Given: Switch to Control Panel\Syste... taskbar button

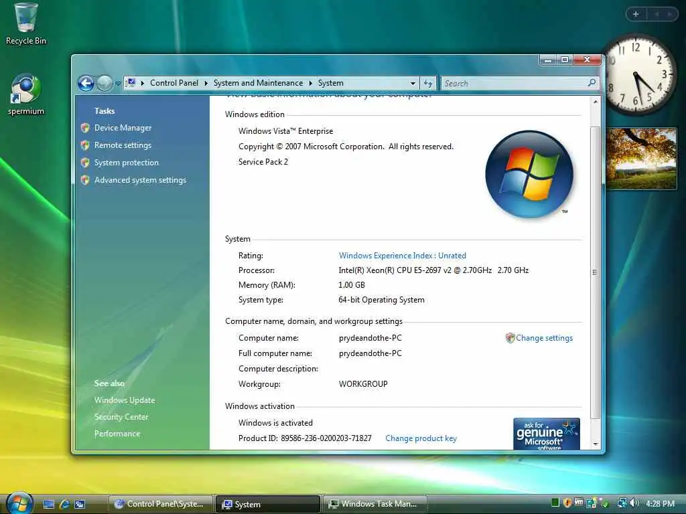Looking at the screenshot, I should pyautogui.click(x=160, y=504).
